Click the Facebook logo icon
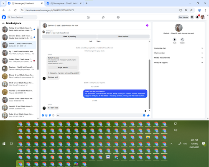 click(x=4, y=17)
